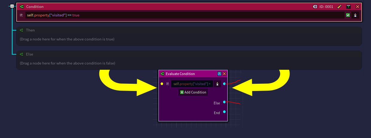This screenshot has height=138, width=371.
Task: Close the Evaluate Condition node
Action: [224, 74]
